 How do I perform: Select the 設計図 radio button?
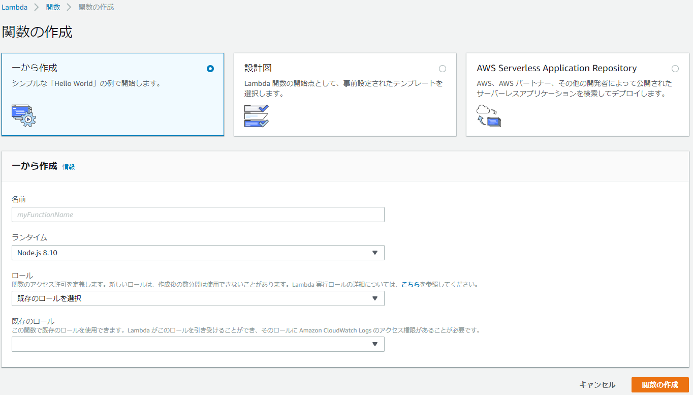[443, 69]
